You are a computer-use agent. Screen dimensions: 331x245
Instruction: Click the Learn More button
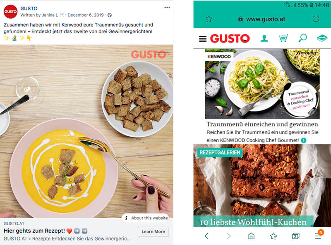[x=153, y=231]
